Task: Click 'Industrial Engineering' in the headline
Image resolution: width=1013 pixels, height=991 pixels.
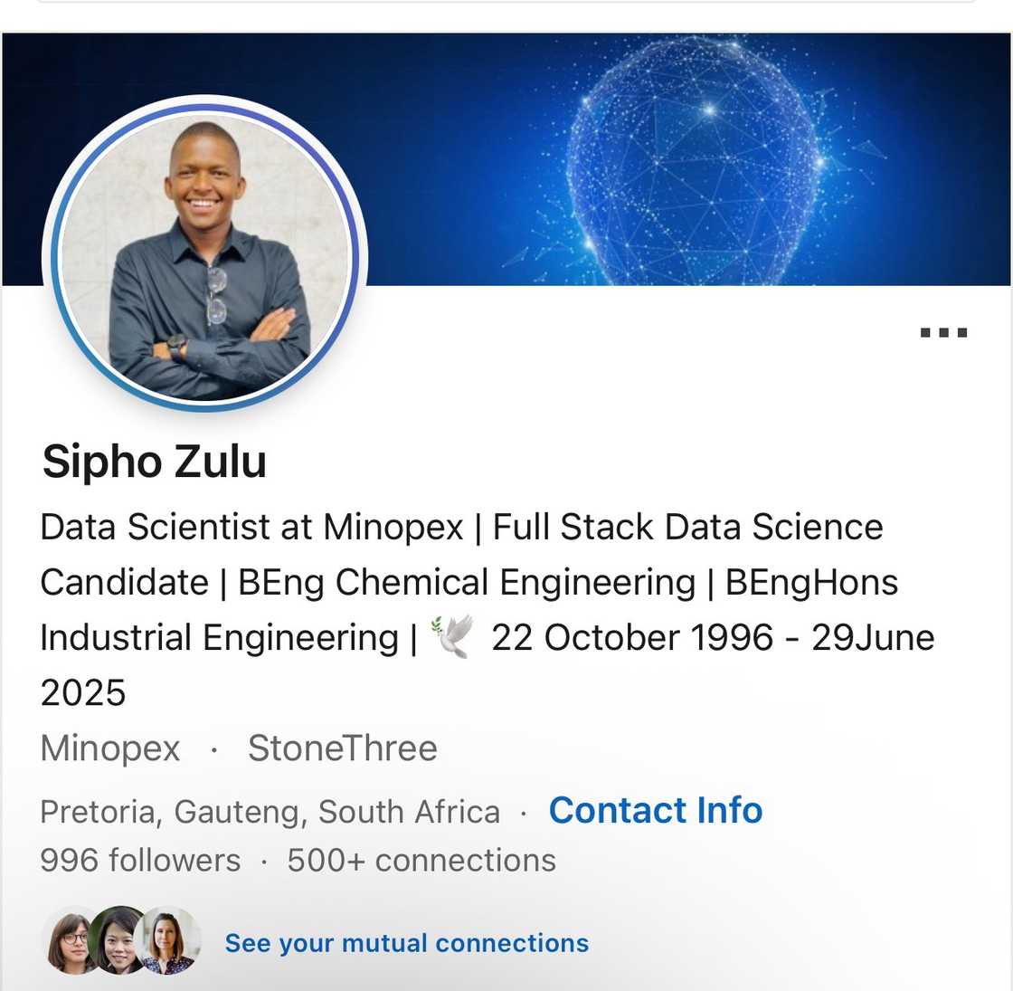Action: 219,638
